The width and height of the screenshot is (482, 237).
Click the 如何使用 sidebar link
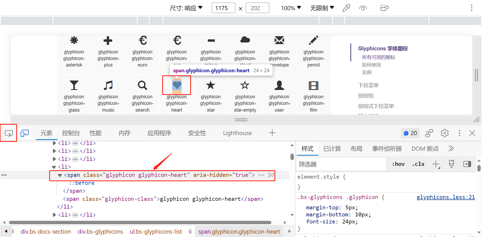coord(371,65)
